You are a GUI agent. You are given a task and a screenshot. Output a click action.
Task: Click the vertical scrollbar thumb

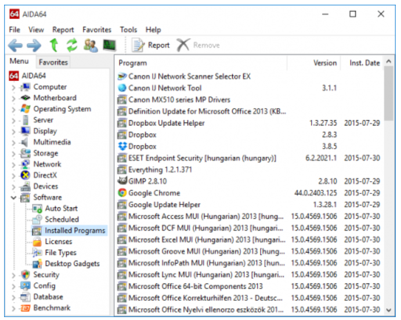pos(389,94)
